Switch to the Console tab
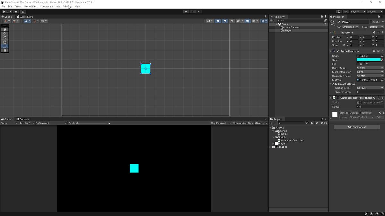 (22, 119)
